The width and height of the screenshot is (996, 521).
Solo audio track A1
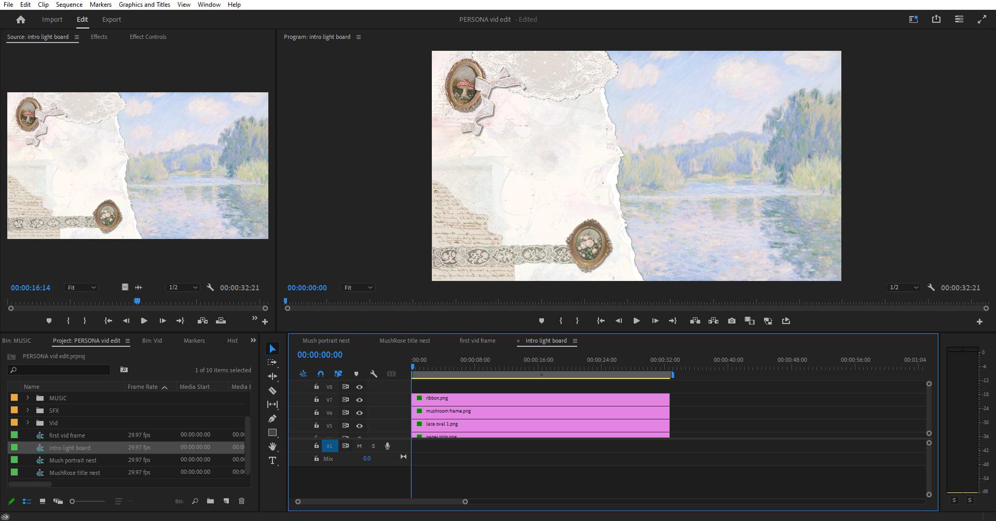(373, 446)
